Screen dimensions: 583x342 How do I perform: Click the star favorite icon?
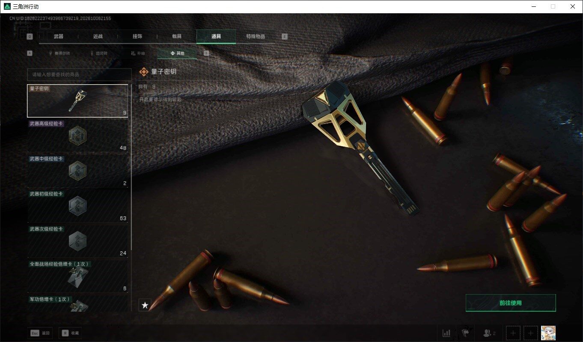[x=145, y=305]
